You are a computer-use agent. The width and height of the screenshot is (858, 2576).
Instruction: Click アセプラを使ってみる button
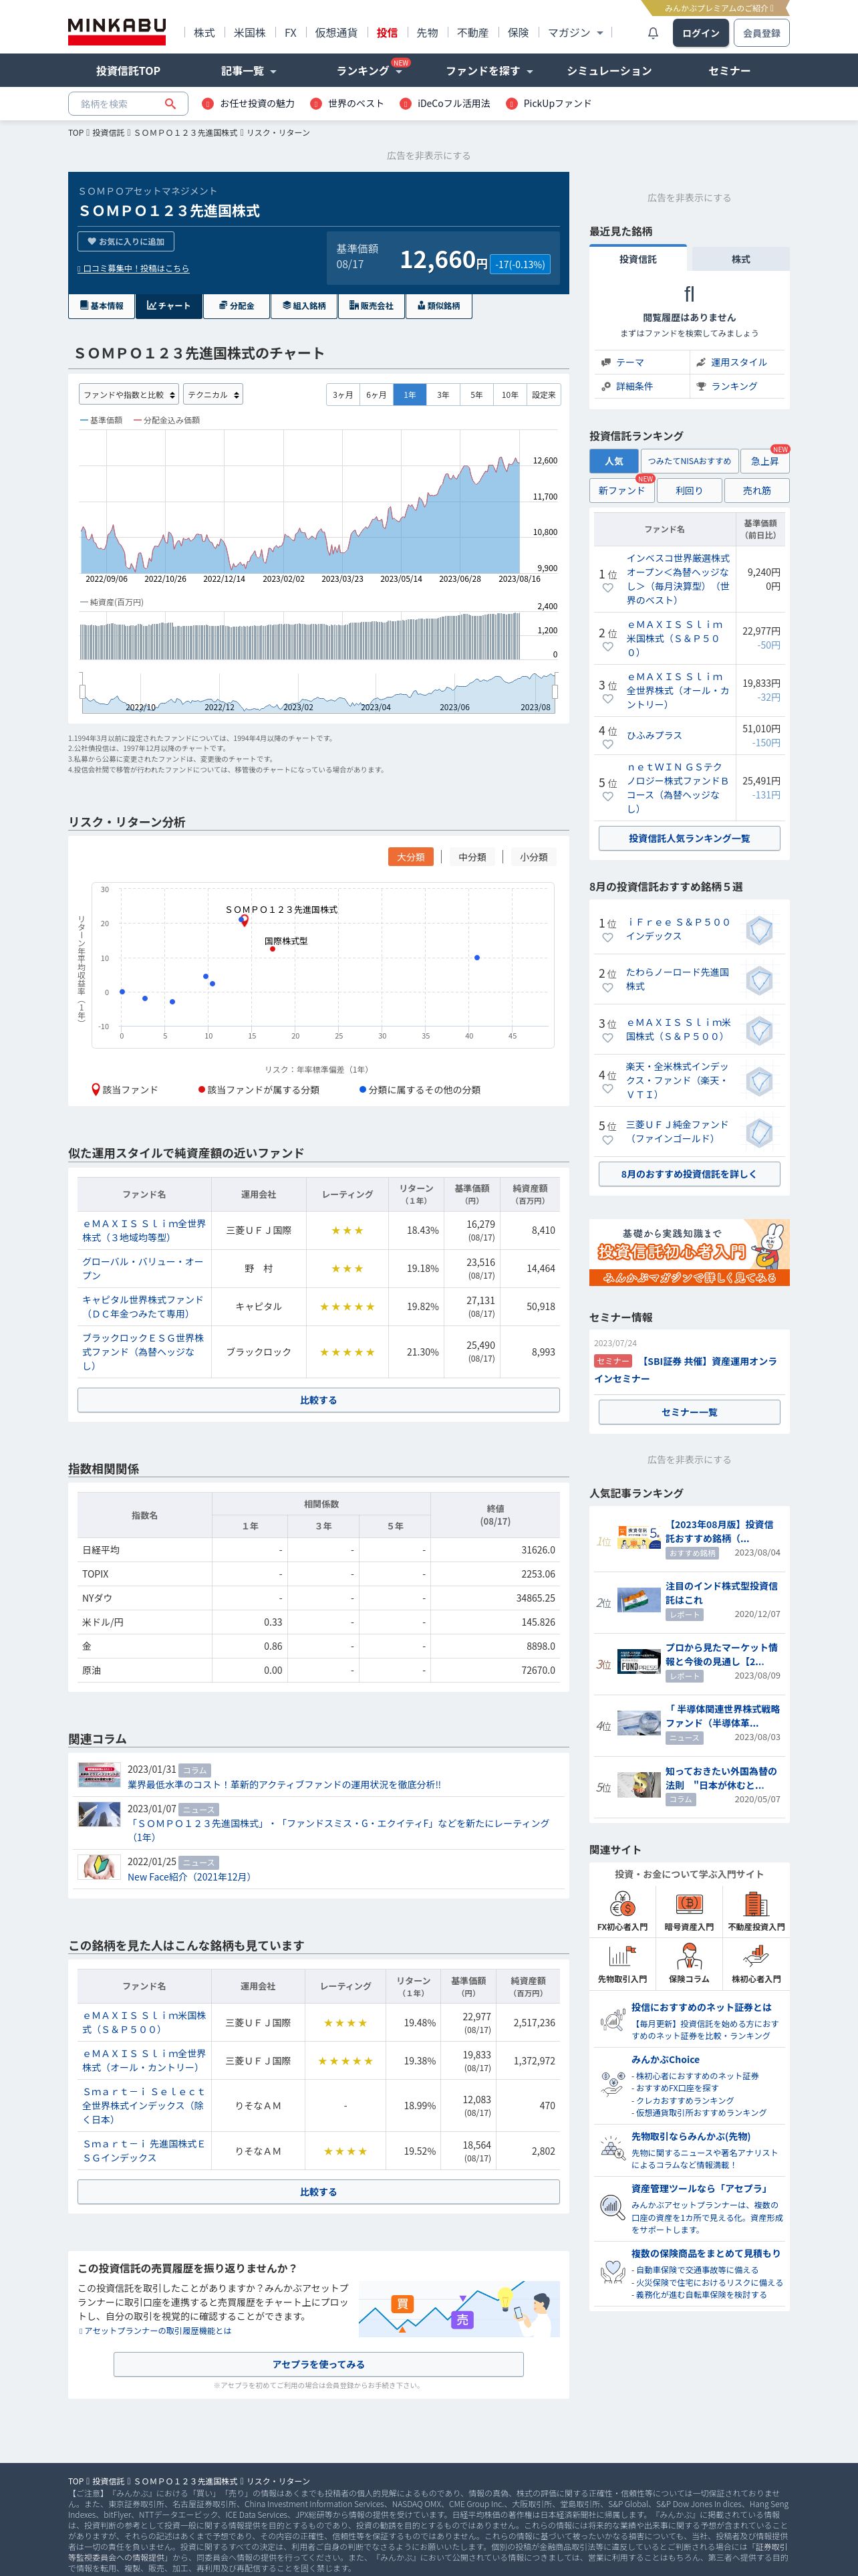319,2364
